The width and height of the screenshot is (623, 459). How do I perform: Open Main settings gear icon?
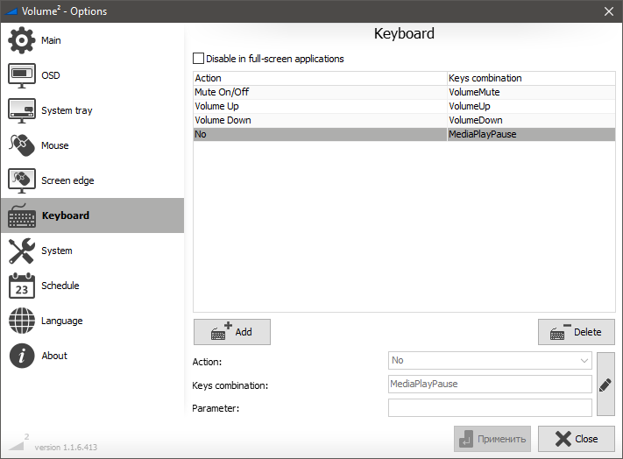[x=22, y=41]
